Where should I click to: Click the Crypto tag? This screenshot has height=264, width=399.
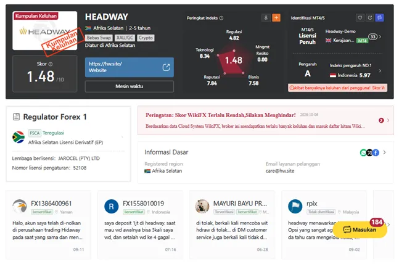[x=146, y=38]
